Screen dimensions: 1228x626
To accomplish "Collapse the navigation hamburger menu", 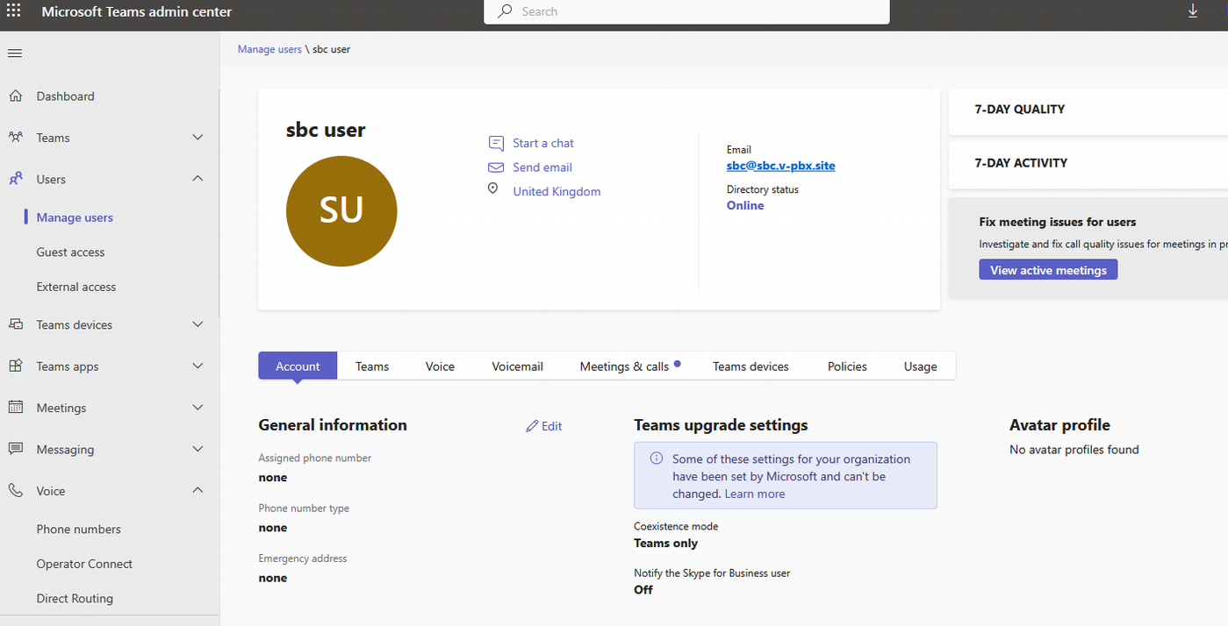I will pos(14,53).
